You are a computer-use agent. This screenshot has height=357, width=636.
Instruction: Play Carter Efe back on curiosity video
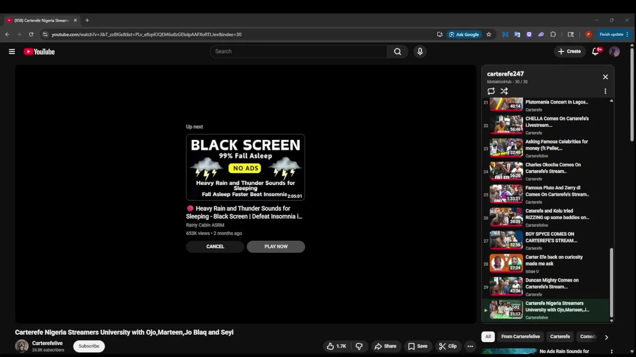(547, 263)
